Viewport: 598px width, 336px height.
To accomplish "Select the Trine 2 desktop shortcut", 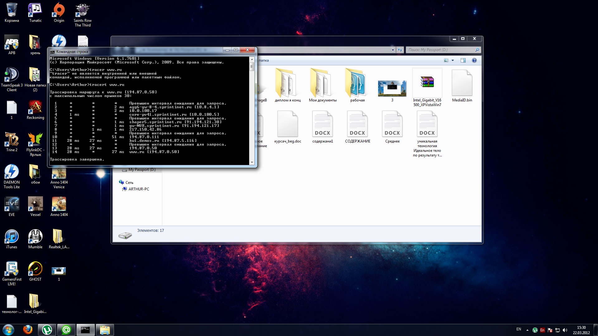I will (12, 142).
